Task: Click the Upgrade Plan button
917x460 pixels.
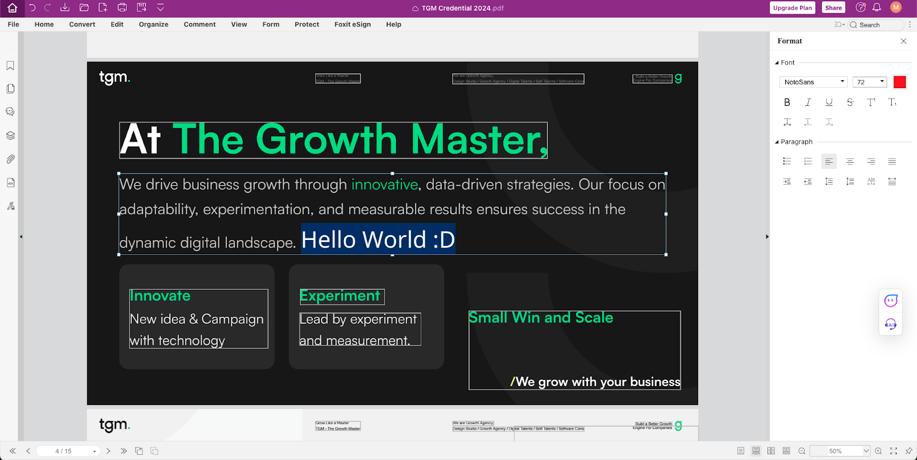Action: point(792,7)
